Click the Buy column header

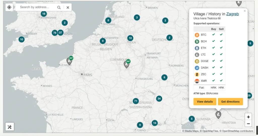click(x=214, y=29)
